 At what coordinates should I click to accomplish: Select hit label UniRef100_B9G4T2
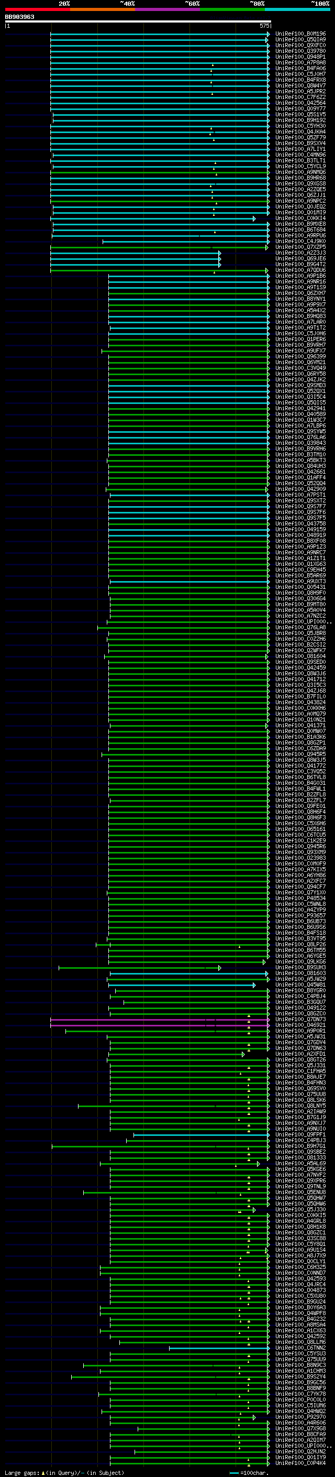[x=300, y=264]
